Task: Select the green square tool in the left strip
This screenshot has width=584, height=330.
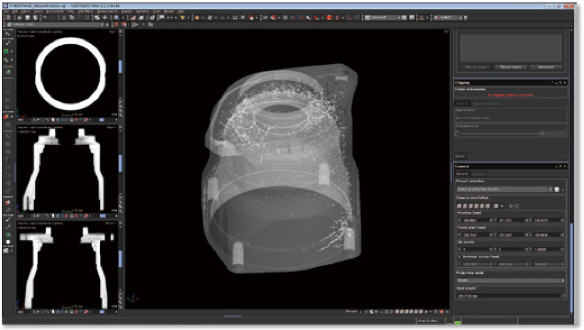Action: tap(6, 52)
